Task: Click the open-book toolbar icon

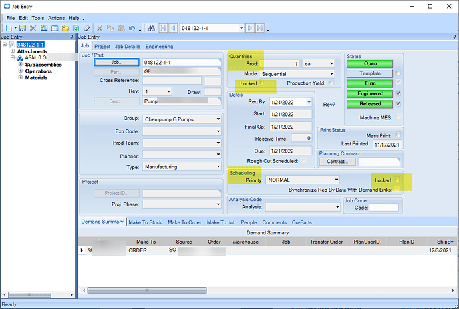Action: click(44, 28)
